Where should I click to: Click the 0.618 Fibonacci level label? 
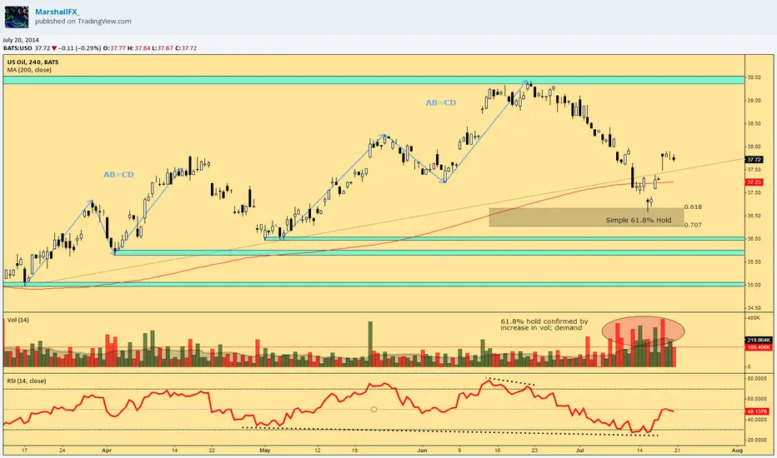tap(693, 207)
